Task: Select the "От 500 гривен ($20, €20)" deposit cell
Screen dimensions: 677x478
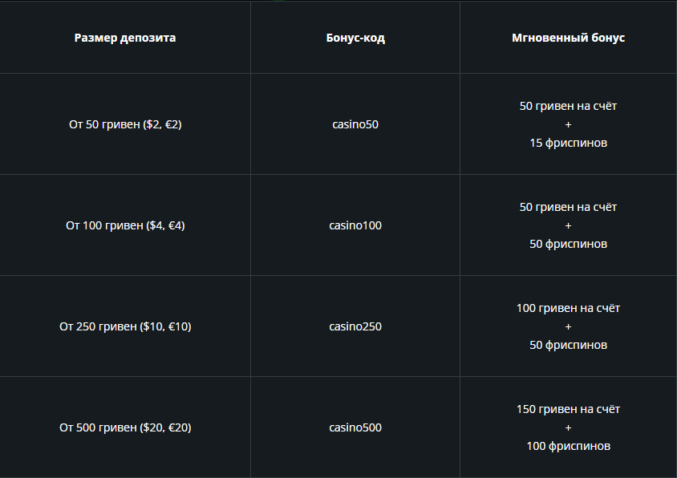Action: (x=125, y=427)
